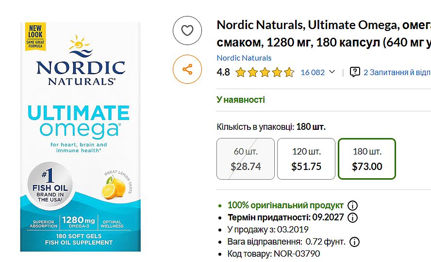Viewport: 431px width, 262px height.
Task: Click the star rating icons
Action: coord(265,73)
